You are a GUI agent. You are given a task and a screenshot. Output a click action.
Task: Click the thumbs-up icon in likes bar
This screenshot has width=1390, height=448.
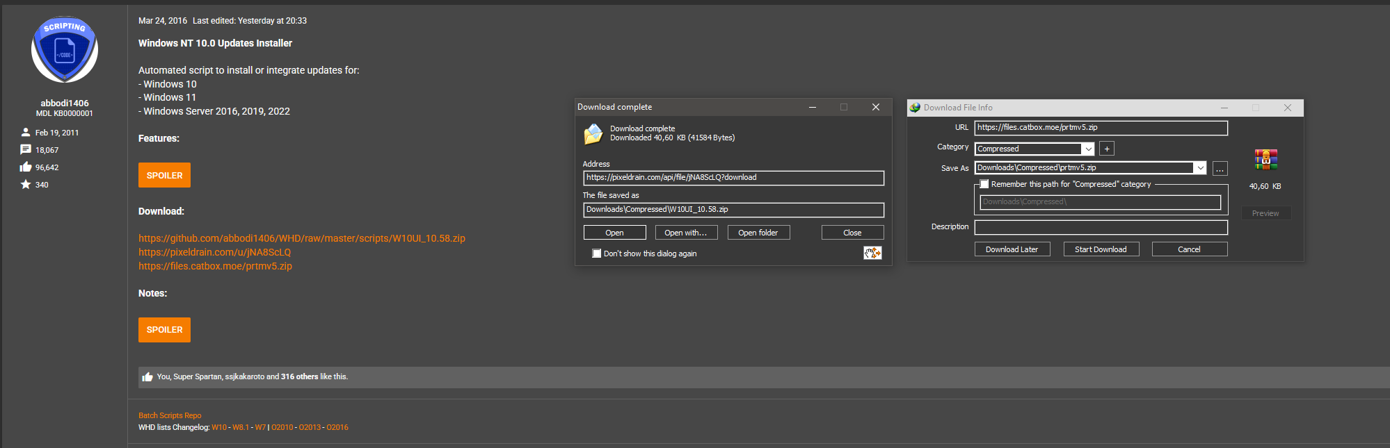click(x=147, y=376)
